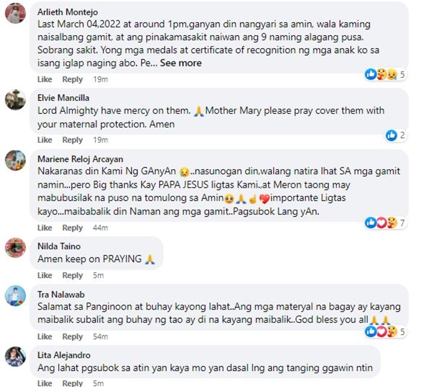Open Tra Nalawab's profile picture

[15, 296]
